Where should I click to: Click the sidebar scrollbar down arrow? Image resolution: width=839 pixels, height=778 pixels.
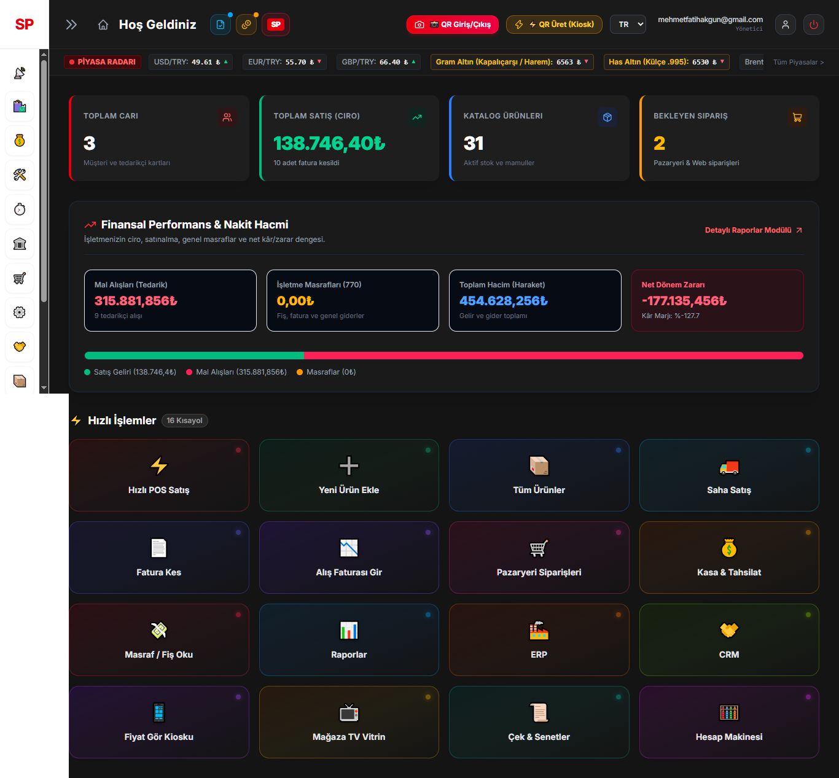pyautogui.click(x=44, y=388)
